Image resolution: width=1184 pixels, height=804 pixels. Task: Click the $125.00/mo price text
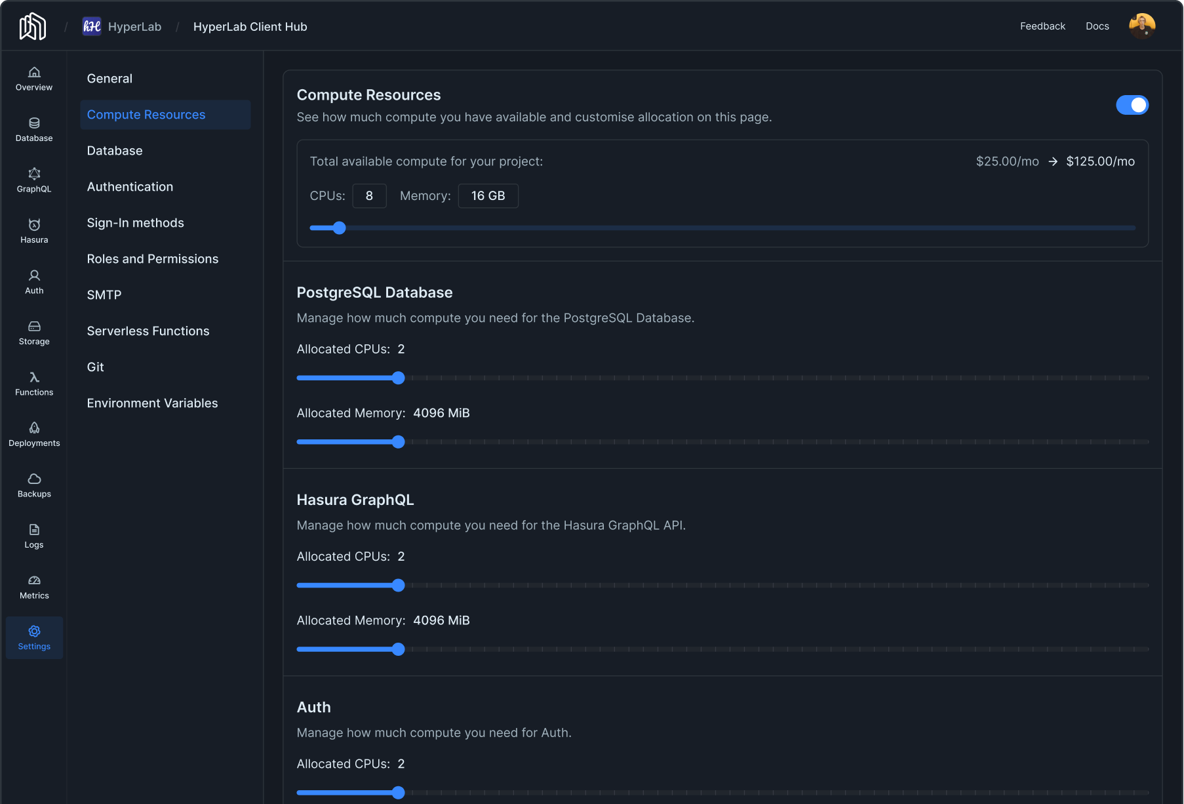point(1100,161)
